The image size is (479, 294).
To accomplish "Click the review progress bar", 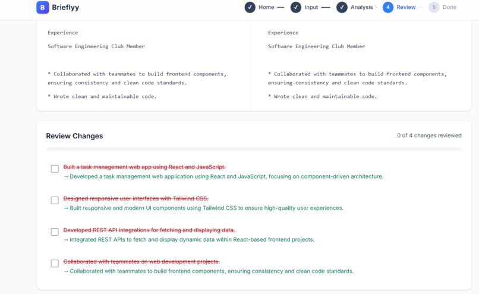I will pyautogui.click(x=254, y=149).
